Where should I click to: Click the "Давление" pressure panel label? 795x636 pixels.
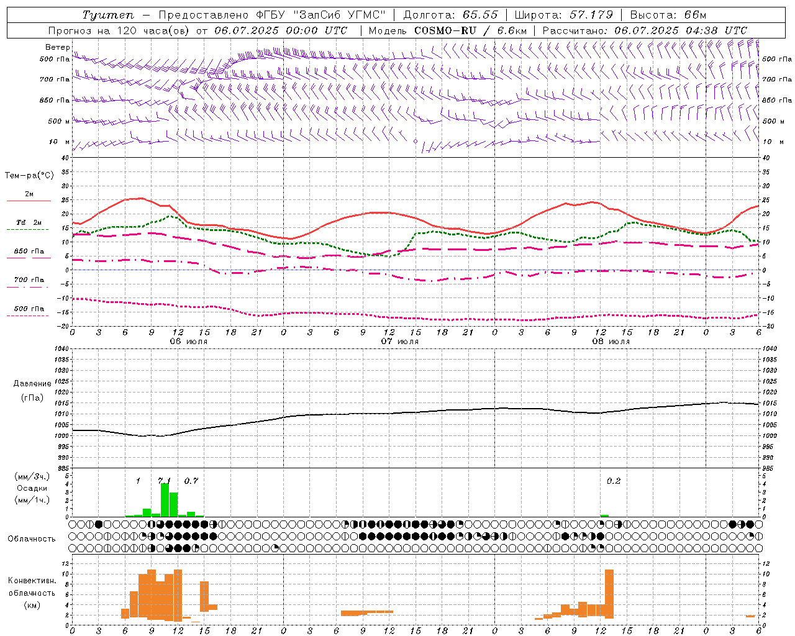point(32,384)
